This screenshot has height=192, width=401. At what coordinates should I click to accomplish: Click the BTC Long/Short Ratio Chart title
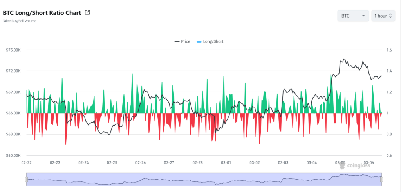(x=42, y=12)
